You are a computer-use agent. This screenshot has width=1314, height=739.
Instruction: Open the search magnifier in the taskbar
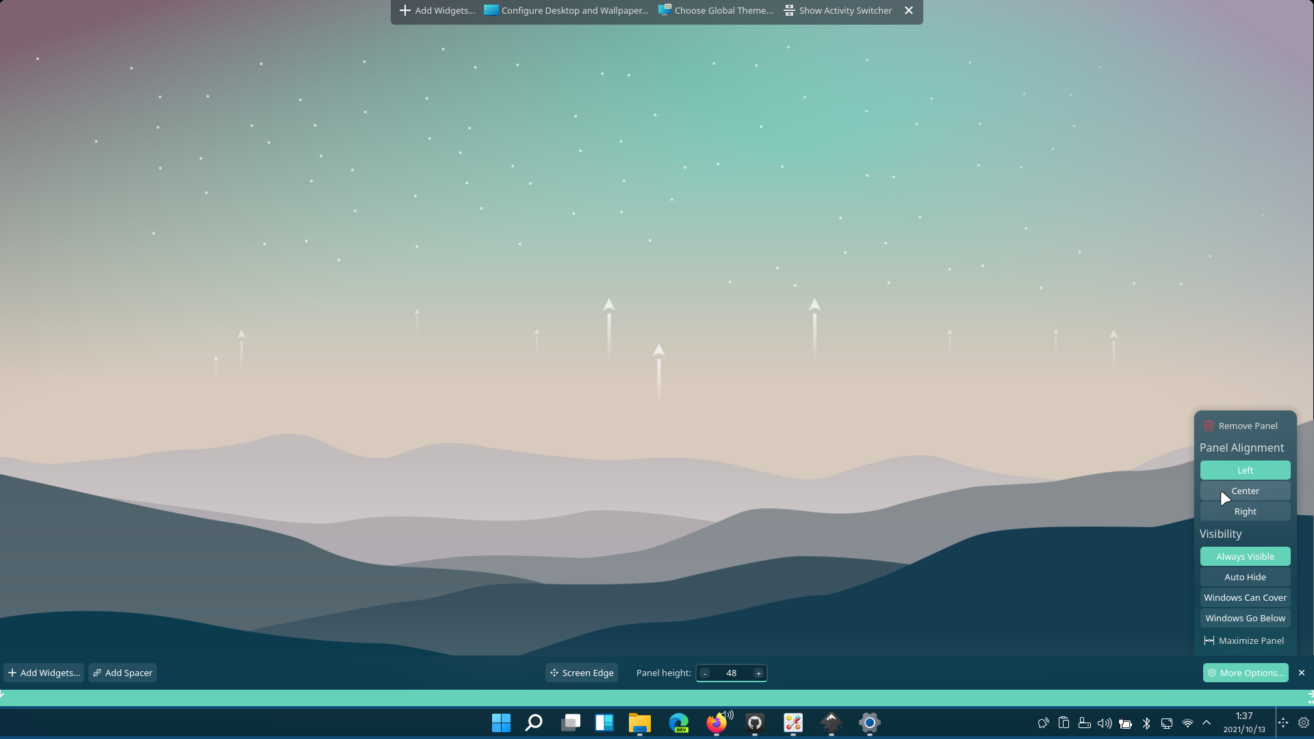534,723
